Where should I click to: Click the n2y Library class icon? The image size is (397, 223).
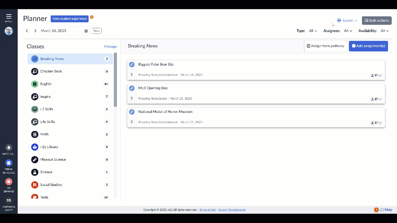[35, 147]
